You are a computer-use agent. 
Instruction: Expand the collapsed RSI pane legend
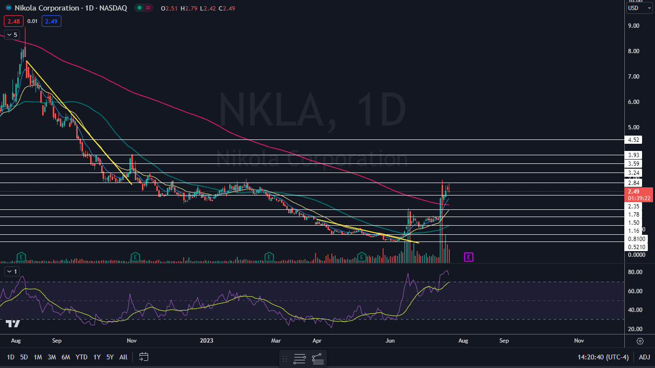(x=12, y=271)
